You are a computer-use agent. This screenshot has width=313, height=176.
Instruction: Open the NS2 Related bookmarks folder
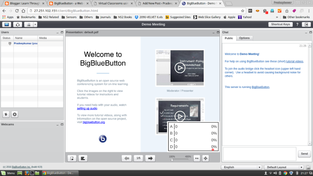[x=48, y=17]
